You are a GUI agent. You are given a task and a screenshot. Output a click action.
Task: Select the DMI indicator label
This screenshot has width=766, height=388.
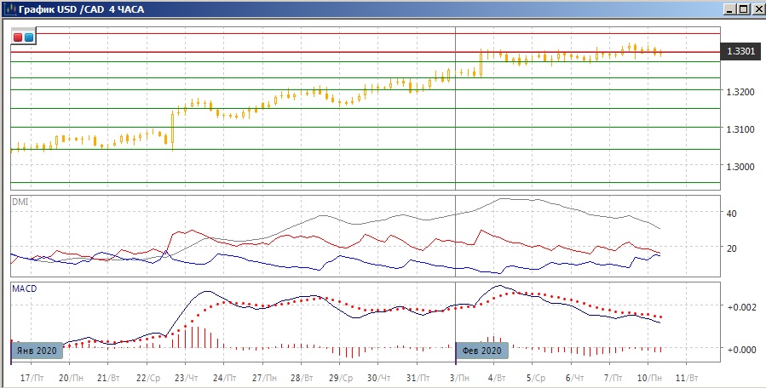pos(20,202)
